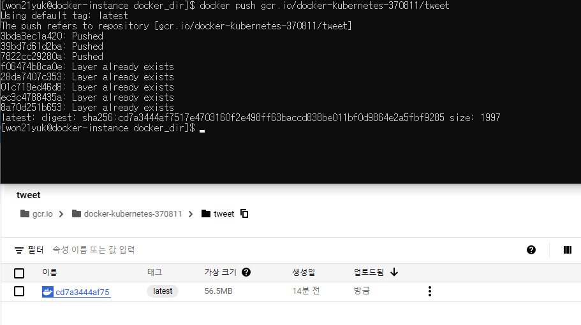Viewport: 581px width, 325px height.
Task: Click the 14분 전 created cell
Action: (305, 291)
